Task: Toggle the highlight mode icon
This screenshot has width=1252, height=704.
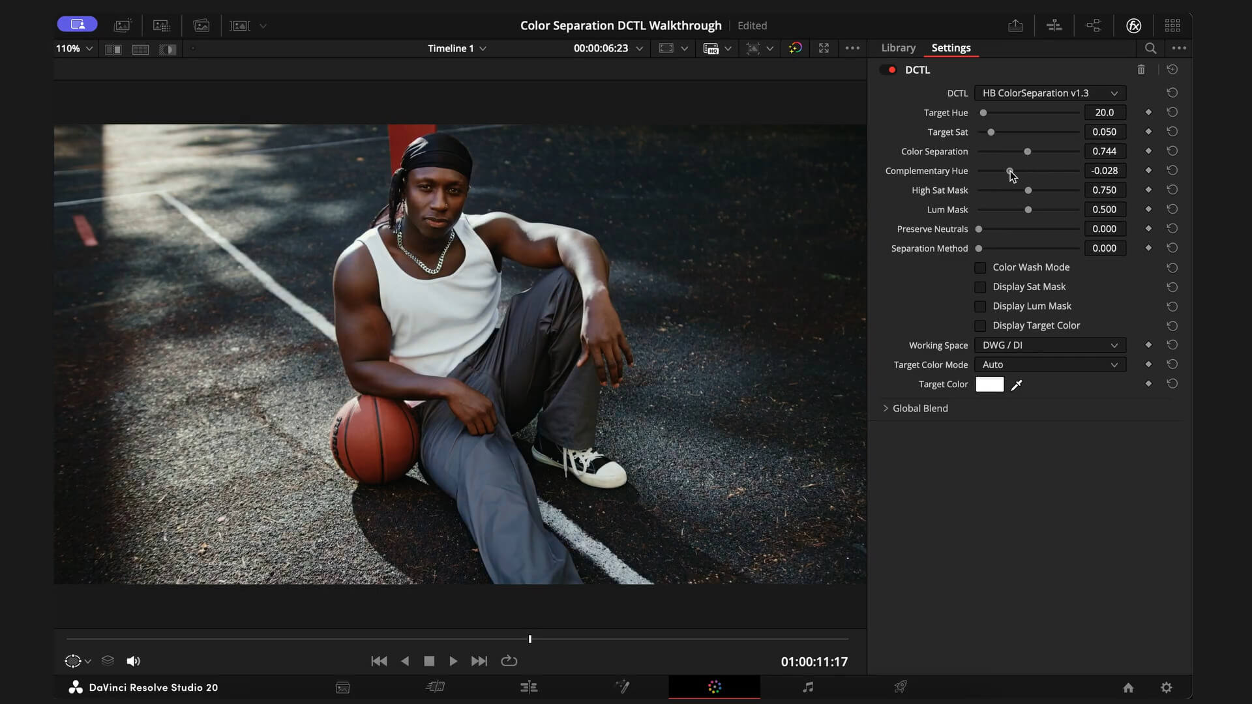Action: pos(168,50)
